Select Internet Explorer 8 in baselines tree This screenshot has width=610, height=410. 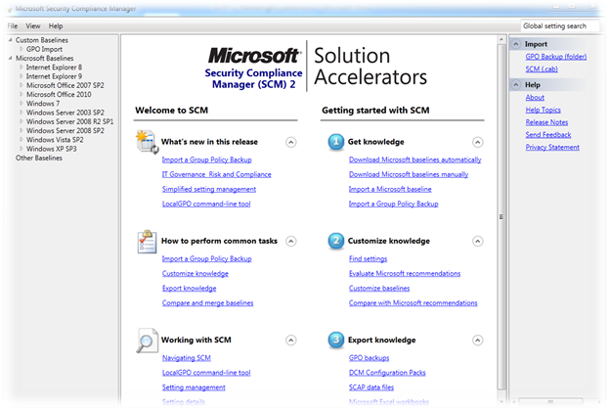[x=54, y=67]
